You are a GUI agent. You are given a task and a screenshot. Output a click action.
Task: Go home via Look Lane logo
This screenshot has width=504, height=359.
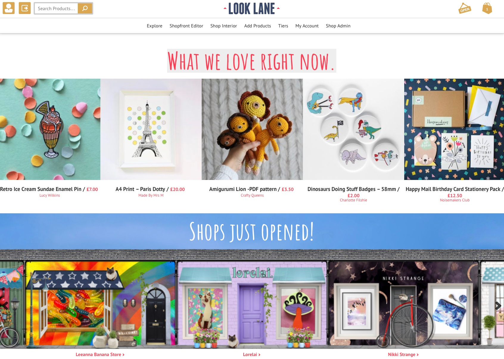pyautogui.click(x=252, y=9)
